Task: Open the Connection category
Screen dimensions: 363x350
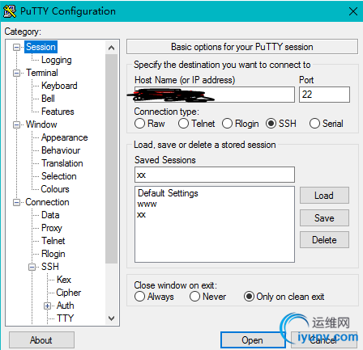Action: [47, 202]
